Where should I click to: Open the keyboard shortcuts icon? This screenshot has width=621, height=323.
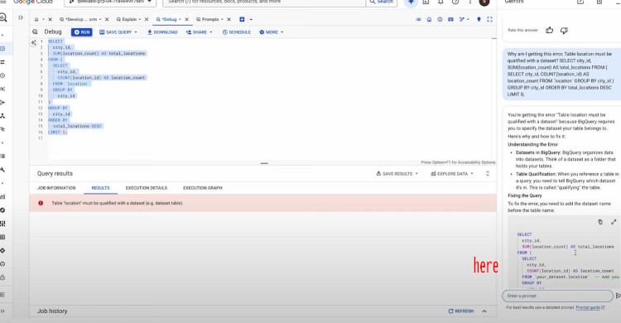tap(450, 19)
